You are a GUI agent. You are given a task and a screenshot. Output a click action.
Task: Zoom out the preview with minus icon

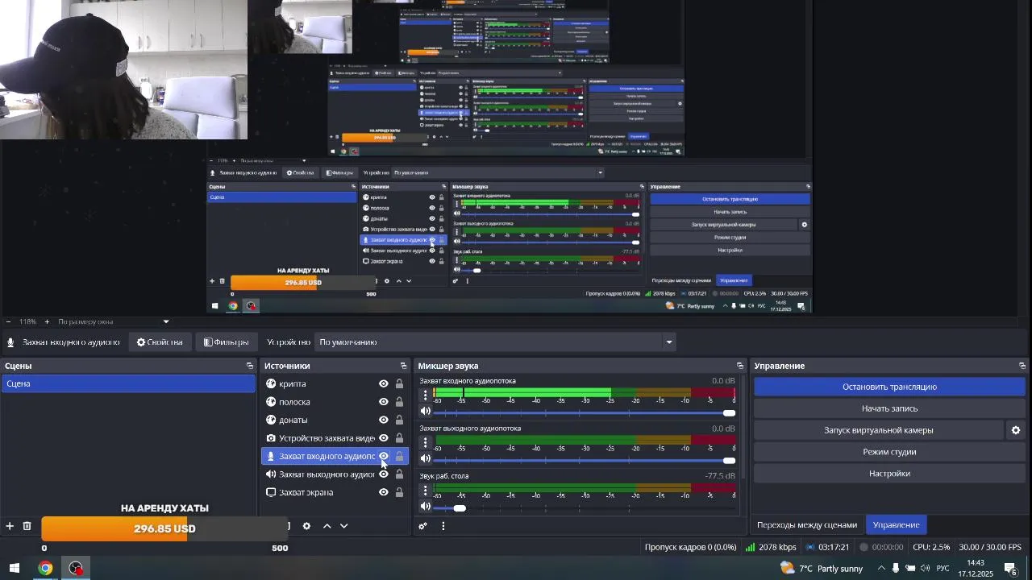click(x=8, y=321)
